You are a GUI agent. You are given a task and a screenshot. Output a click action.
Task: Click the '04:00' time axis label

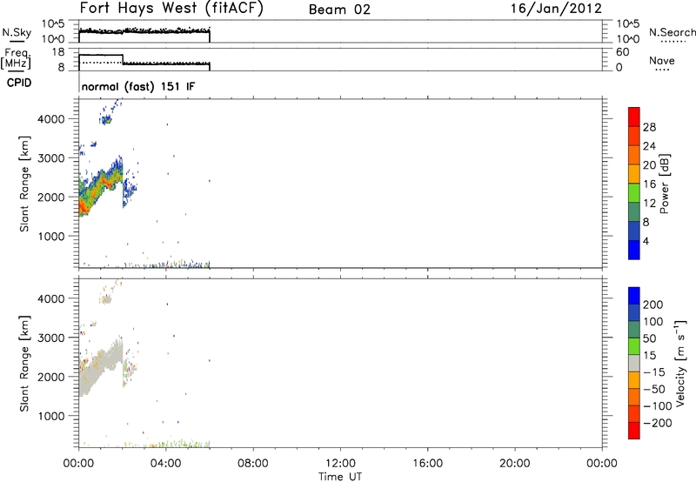(x=165, y=464)
